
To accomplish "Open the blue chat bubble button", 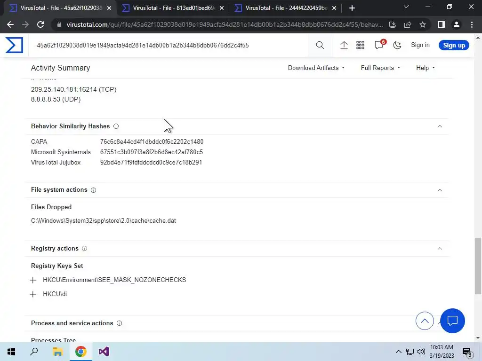I will 452,321.
